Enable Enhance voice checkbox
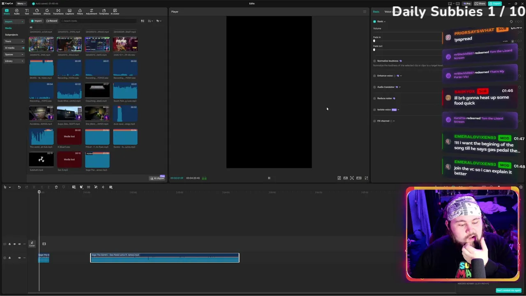526x296 pixels. click(x=374, y=76)
